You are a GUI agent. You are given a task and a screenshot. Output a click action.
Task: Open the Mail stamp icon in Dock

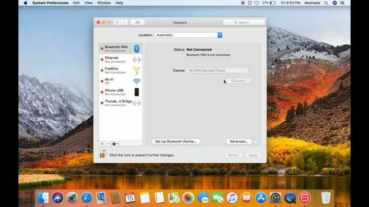click(101, 198)
